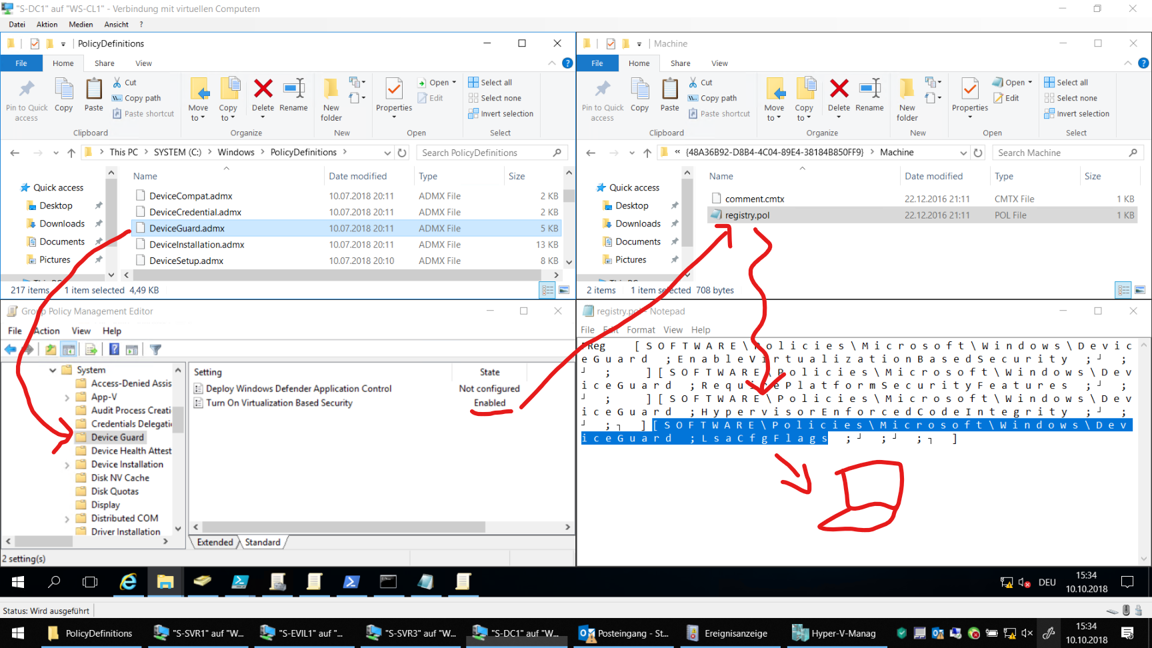This screenshot has height=648, width=1152.
Task: Open Ereignisanzeige from host taskbar
Action: point(727,633)
